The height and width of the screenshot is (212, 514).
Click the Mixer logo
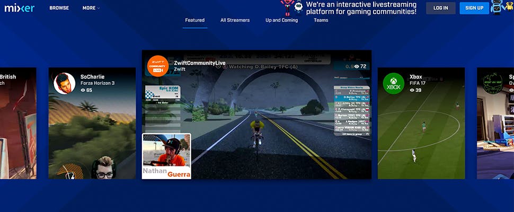[19, 8]
